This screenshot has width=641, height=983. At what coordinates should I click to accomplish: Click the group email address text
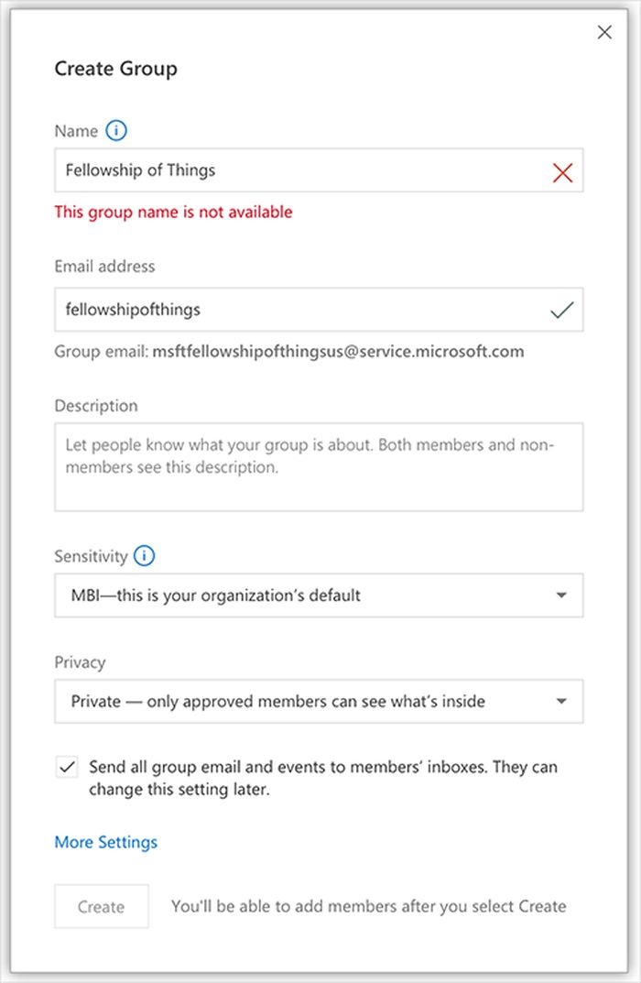[x=338, y=352]
